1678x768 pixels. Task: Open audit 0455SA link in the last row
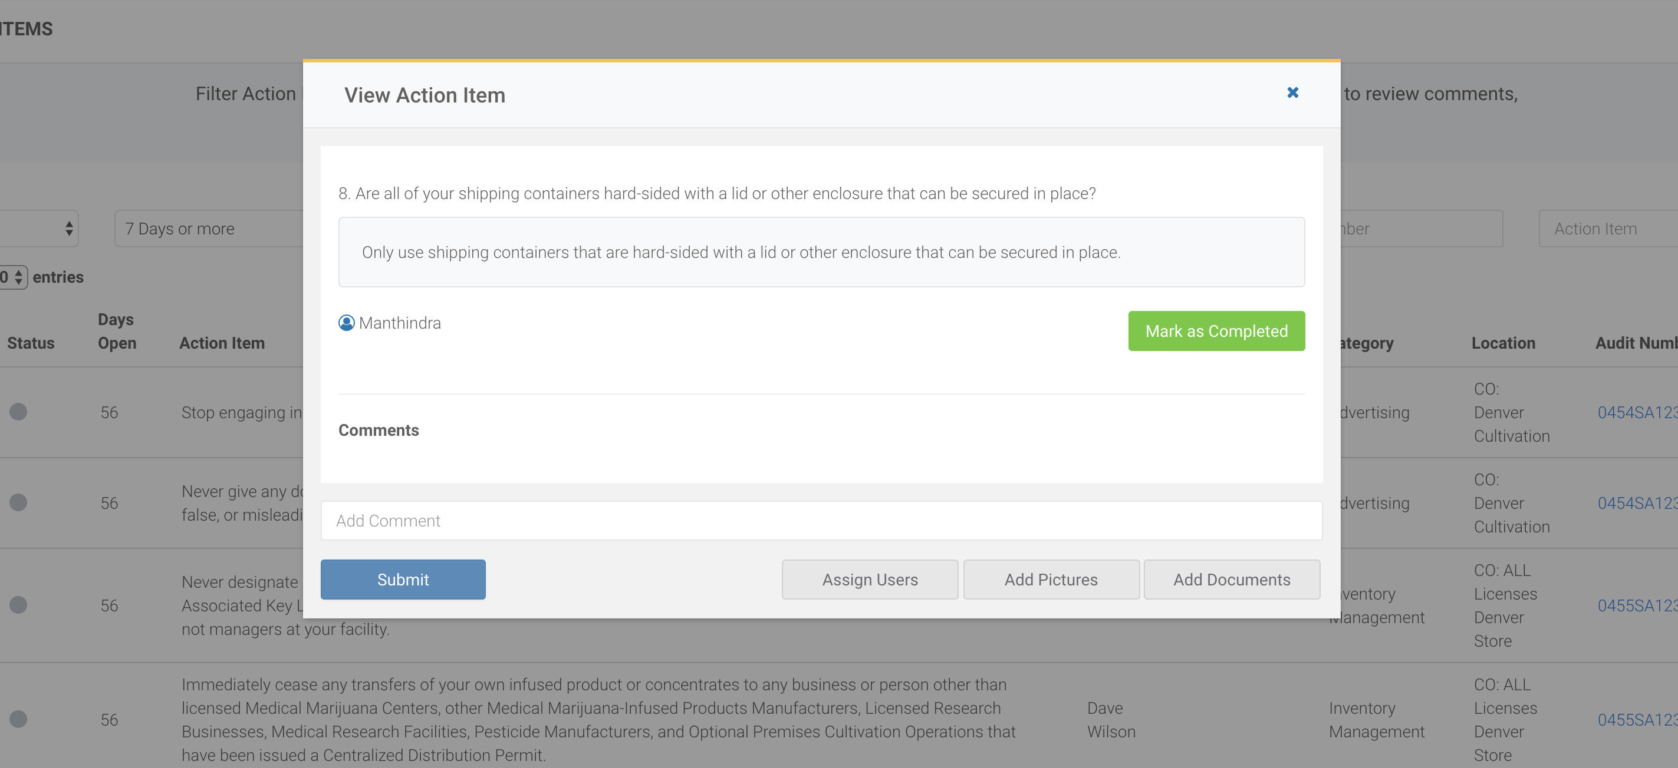pyautogui.click(x=1636, y=719)
